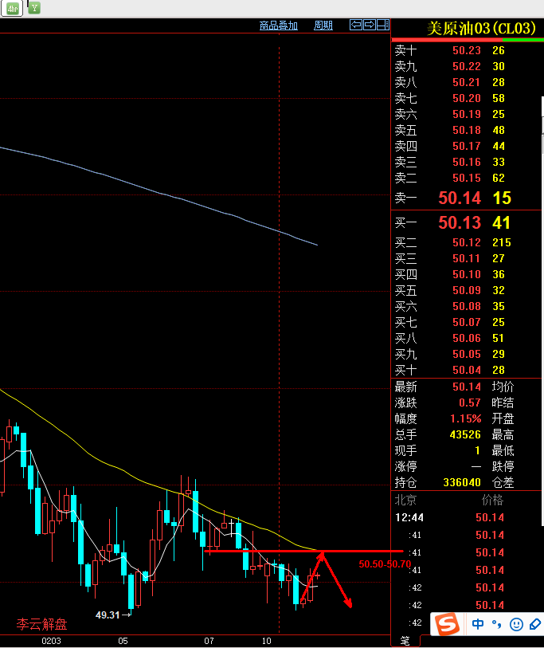This screenshot has width=544, height=648.
Task: Click the 50.50-50.70 resistance annotation
Action: (x=385, y=564)
